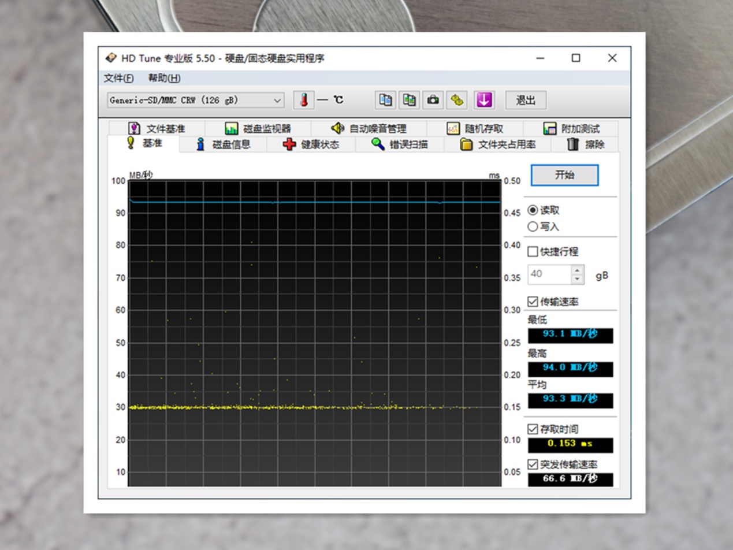Open the options wrench icon

point(457,100)
